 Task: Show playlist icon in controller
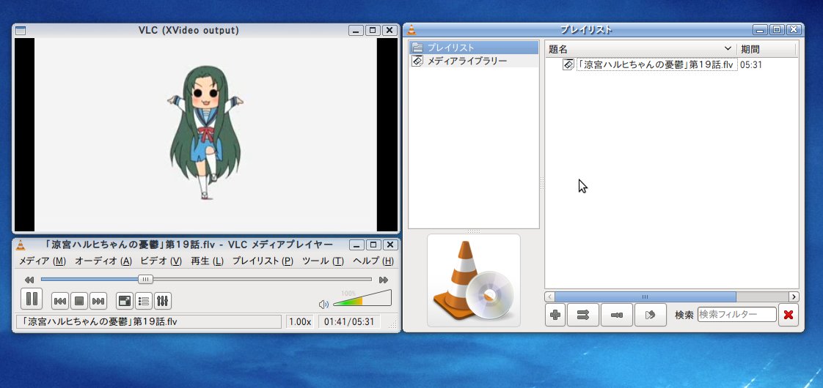[144, 301]
